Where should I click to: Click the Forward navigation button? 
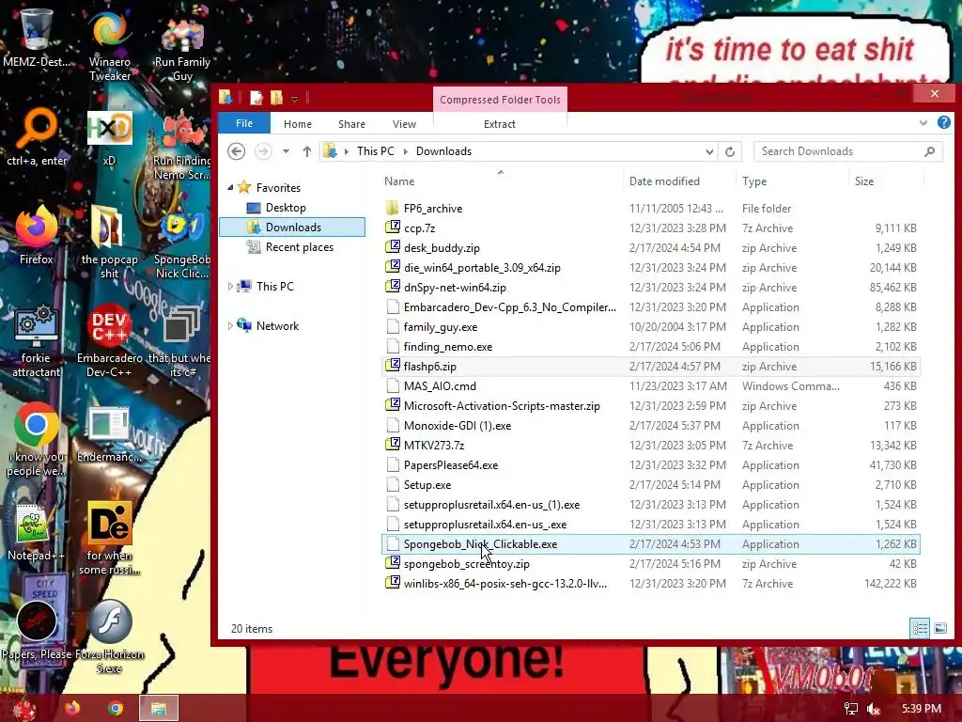pyautogui.click(x=263, y=151)
